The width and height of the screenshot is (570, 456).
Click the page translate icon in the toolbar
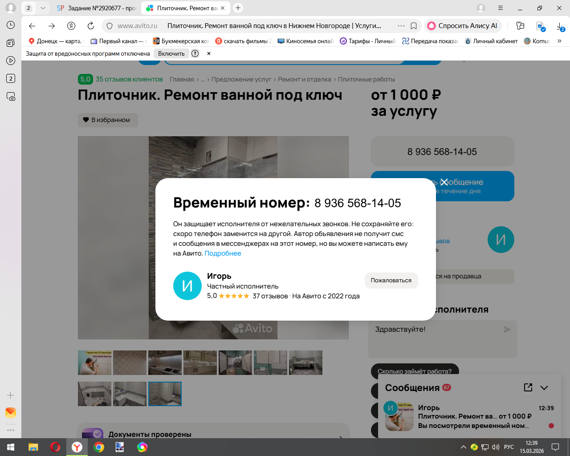click(x=541, y=26)
